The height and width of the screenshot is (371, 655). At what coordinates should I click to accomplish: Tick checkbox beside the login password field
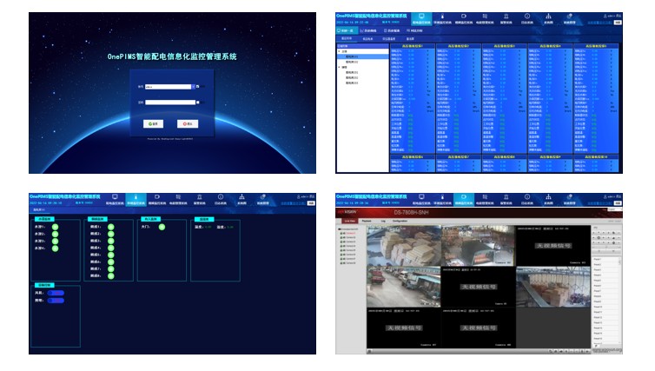pyautogui.click(x=197, y=103)
